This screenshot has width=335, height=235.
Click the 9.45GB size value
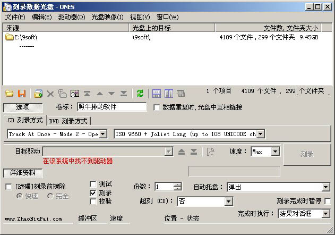[309, 37]
